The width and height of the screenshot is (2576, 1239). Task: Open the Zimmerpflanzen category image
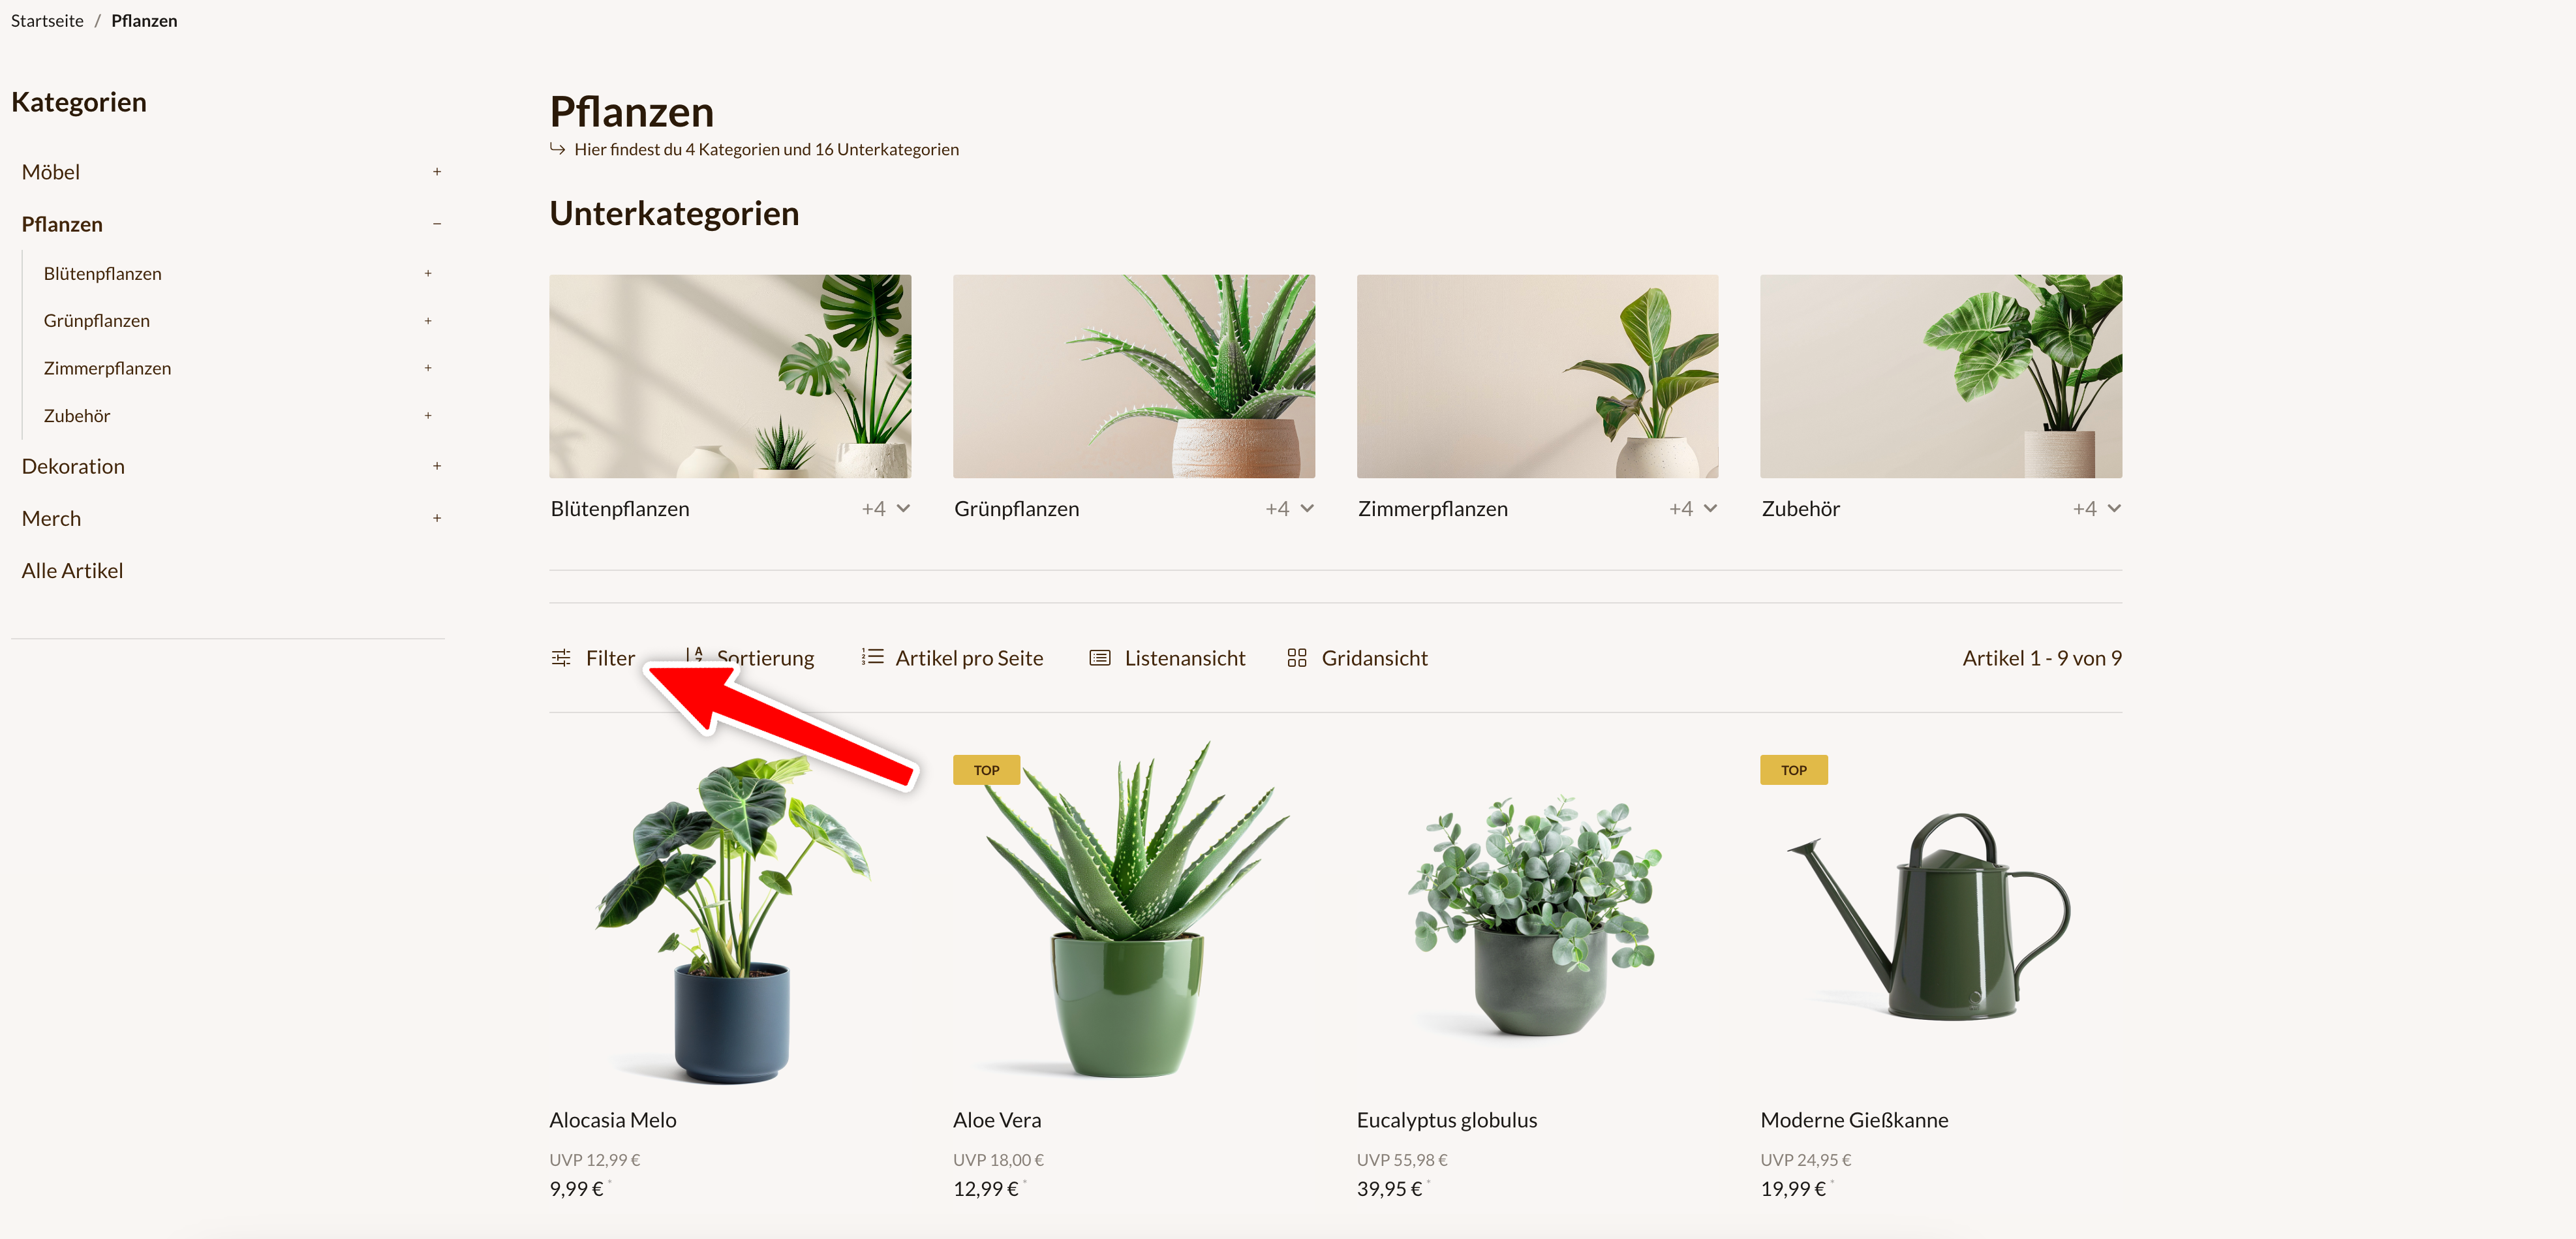pyautogui.click(x=1537, y=376)
